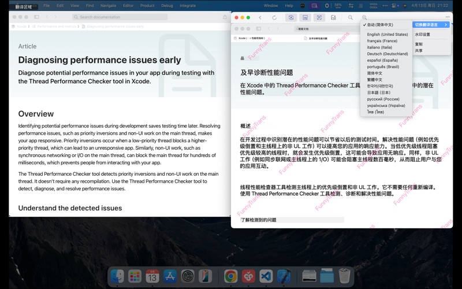Screen dimensions: 462x289
Task: Open the View menu
Action: tap(74, 6)
